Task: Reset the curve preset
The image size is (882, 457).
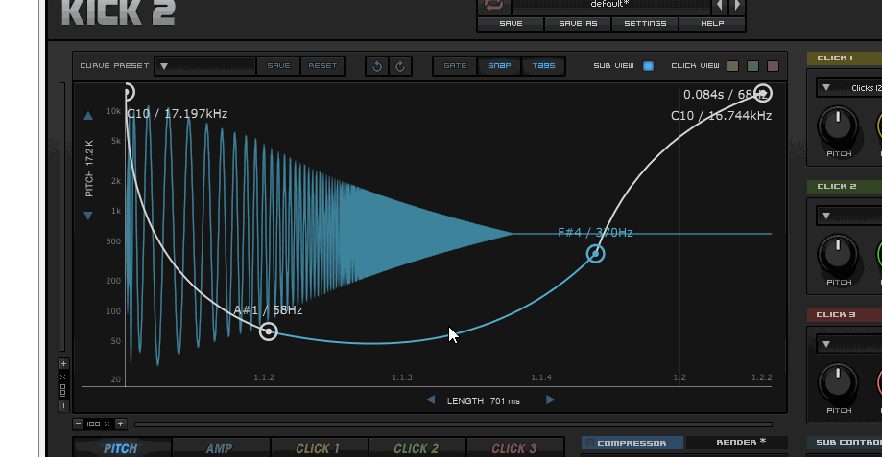Action: (322, 66)
